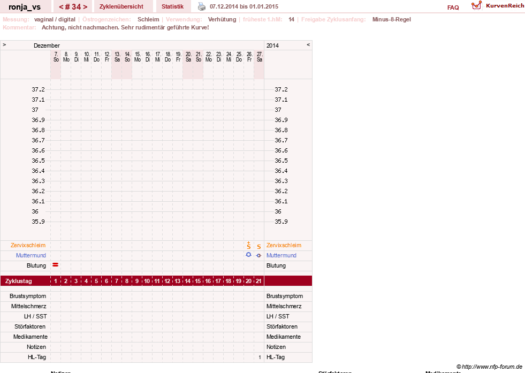Click the date range '07.12.2014 bis 01.01.2015'
The width and height of the screenshot is (525, 373).
tap(244, 6)
